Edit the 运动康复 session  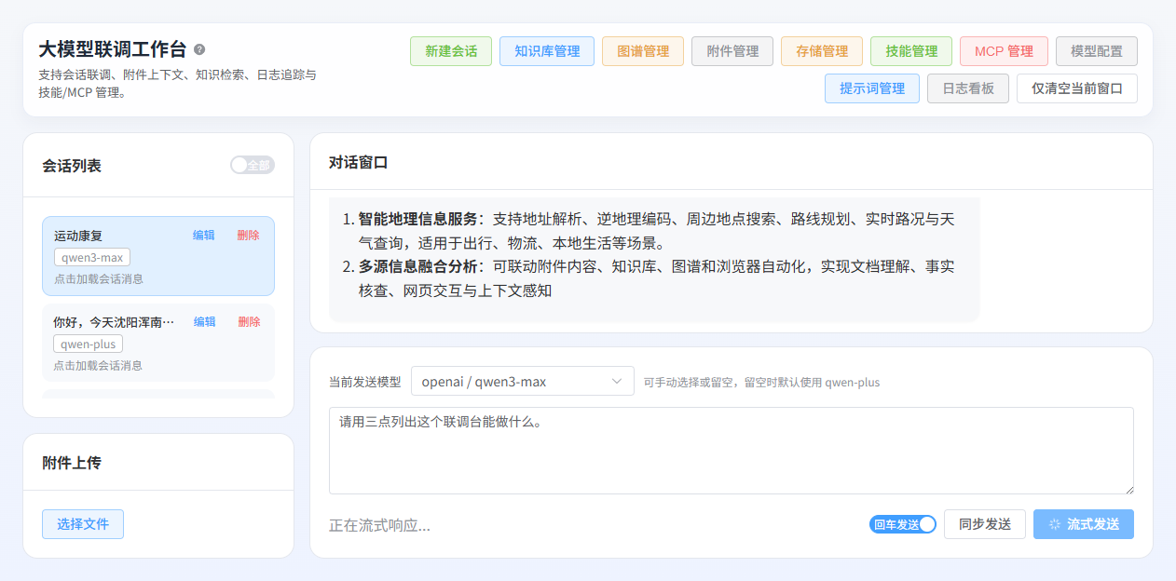pyautogui.click(x=203, y=235)
